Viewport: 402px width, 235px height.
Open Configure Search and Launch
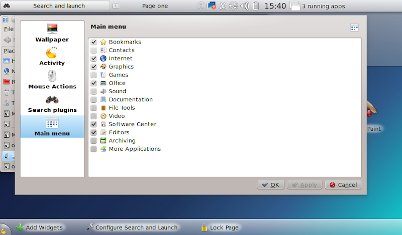(132, 227)
